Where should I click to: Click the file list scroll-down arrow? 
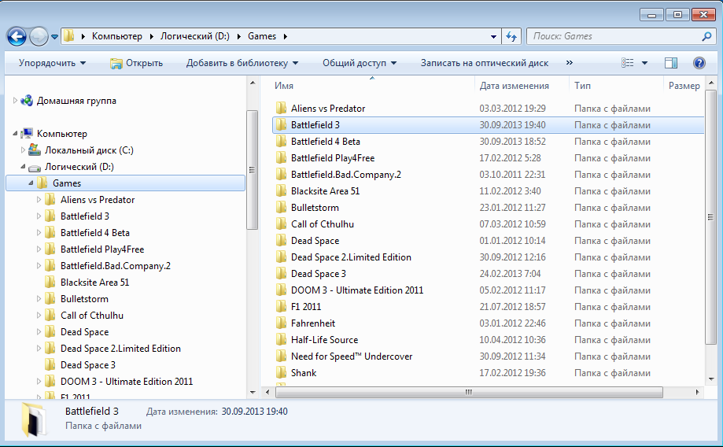pos(710,379)
